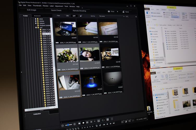Viewport: 196px width, 130px height.
Task: Go to previous image arrow
Action: tap(107, 124)
